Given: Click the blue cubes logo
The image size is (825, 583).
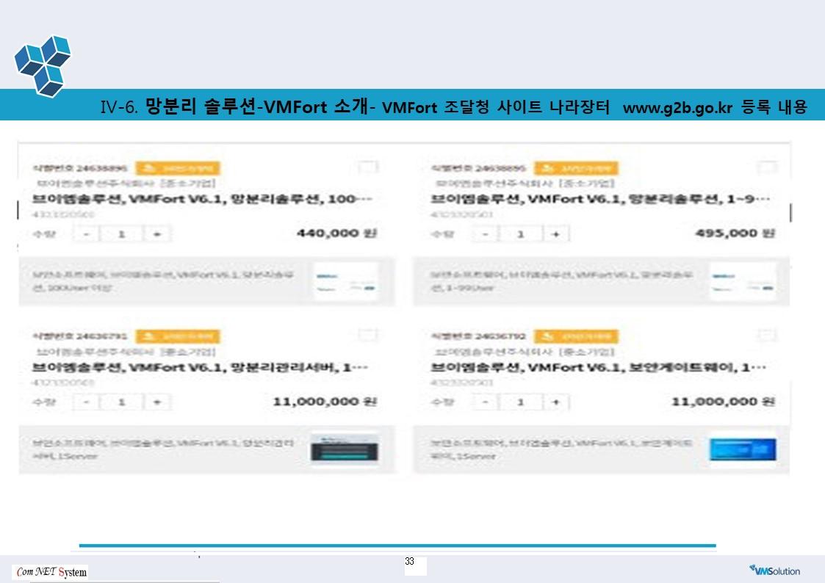Looking at the screenshot, I should (43, 65).
